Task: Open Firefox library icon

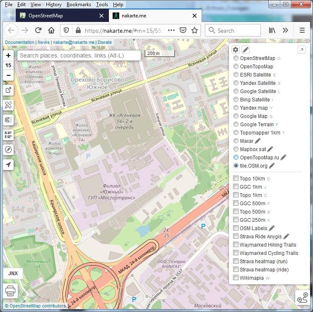Action: (x=272, y=31)
